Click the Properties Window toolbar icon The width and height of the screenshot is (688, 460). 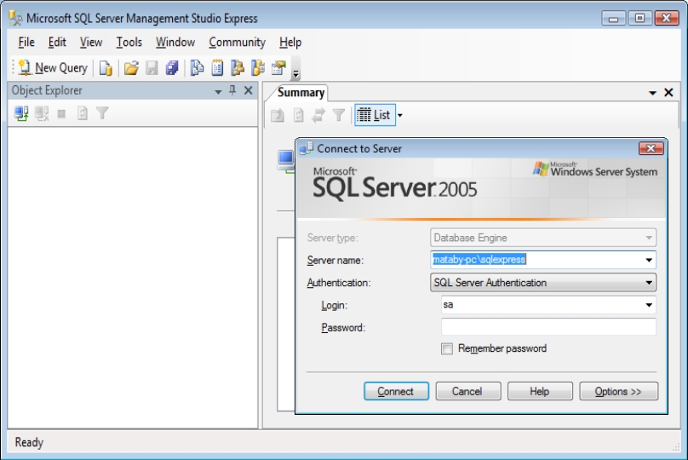point(278,68)
